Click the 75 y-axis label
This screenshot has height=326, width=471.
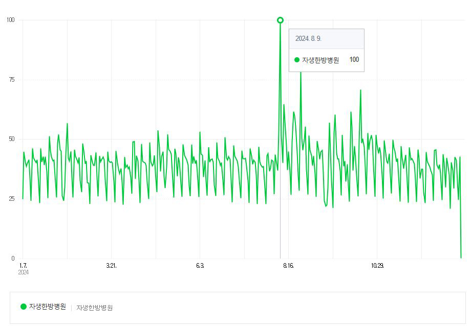click(x=12, y=80)
